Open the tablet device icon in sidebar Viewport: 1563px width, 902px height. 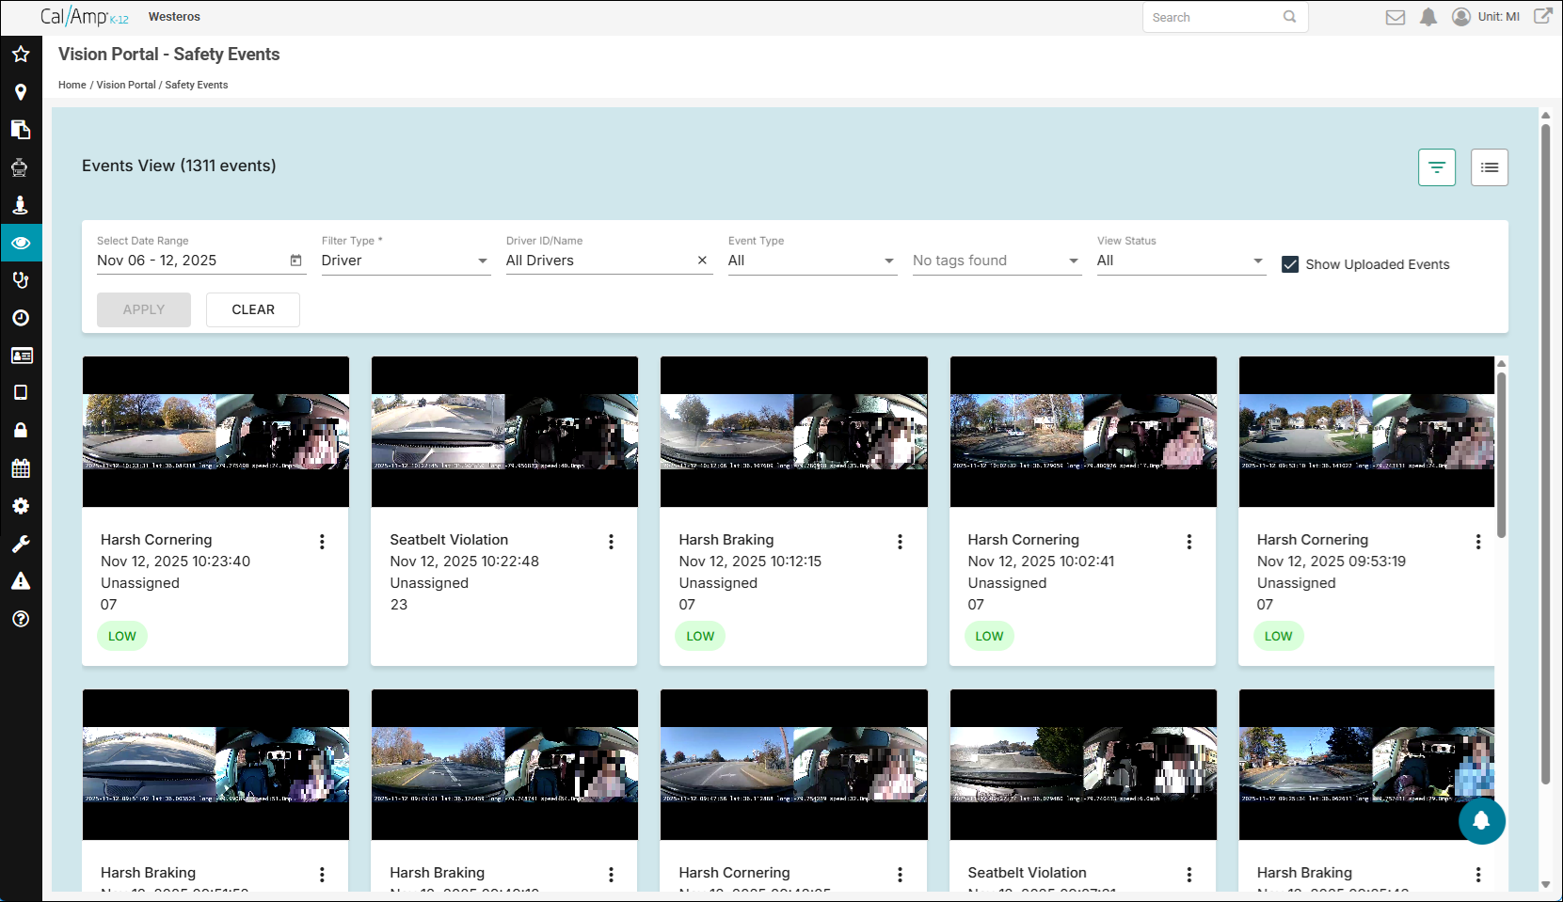[21, 393]
